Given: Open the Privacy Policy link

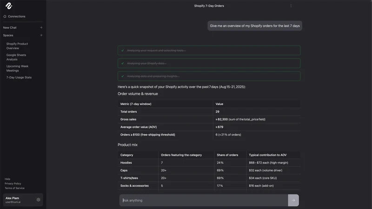Looking at the screenshot, I should click(13, 183).
